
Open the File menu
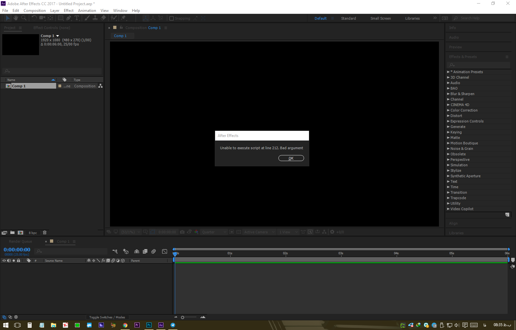5,11
